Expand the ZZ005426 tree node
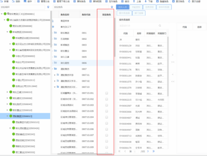Viewport: 207px width, 156px height. pos(10,128)
